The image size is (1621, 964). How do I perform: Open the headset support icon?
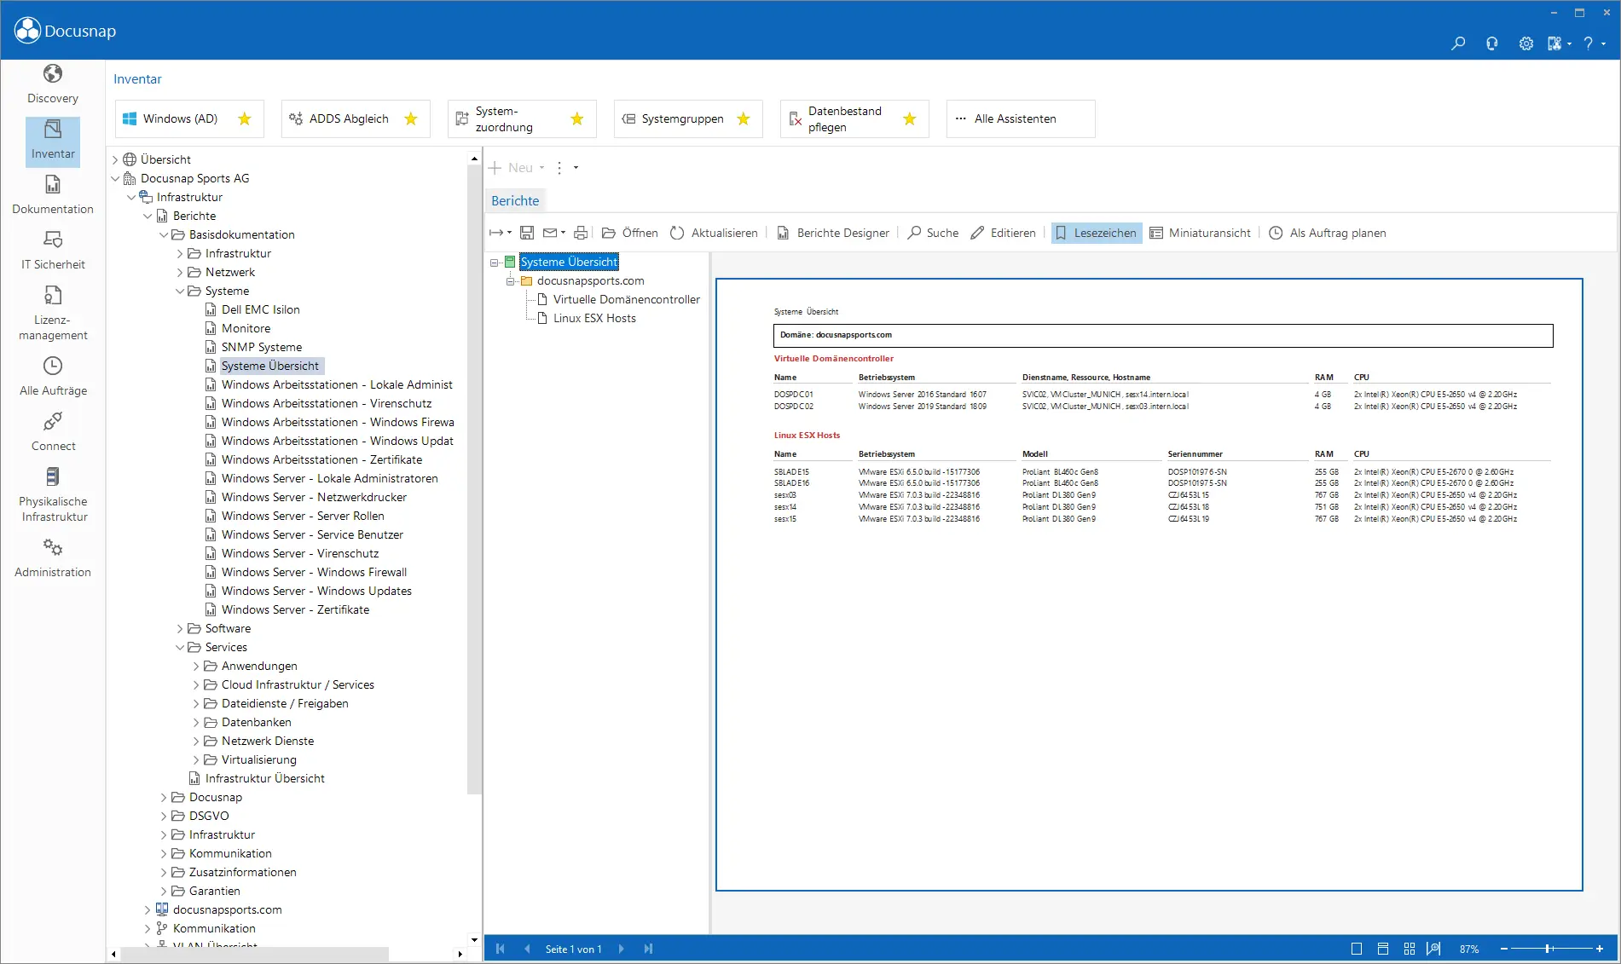(x=1492, y=43)
